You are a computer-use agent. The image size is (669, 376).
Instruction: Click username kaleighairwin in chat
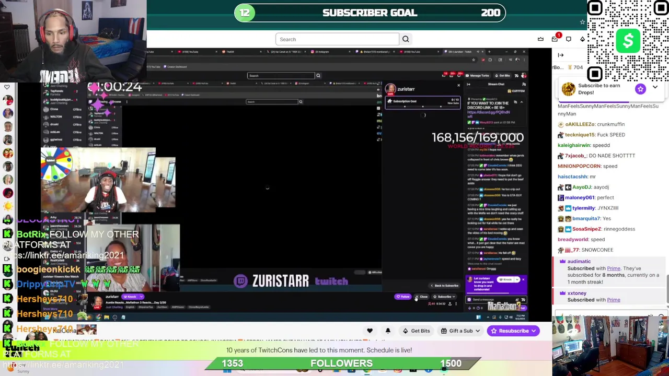tap(574, 145)
